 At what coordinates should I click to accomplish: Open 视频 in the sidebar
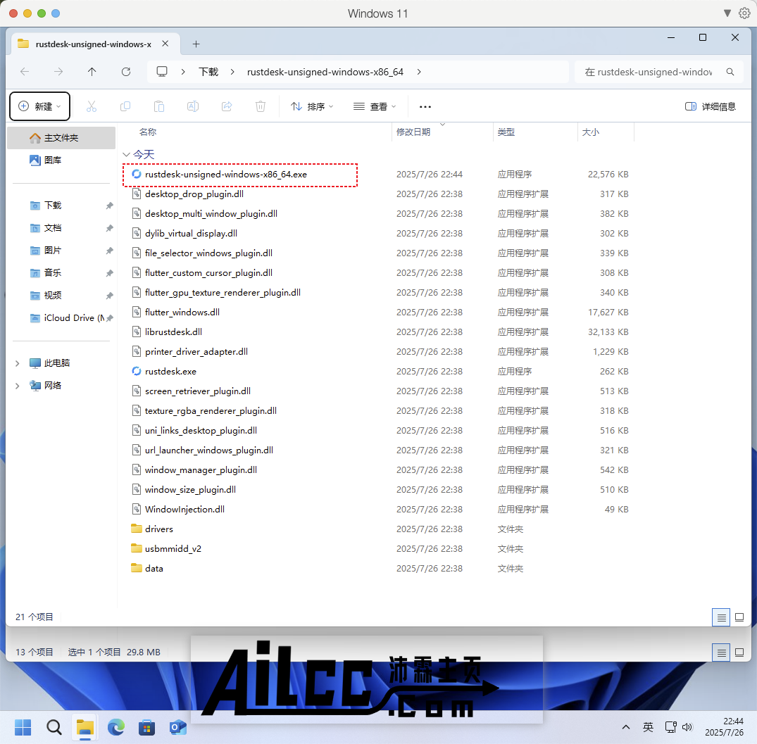(x=61, y=296)
